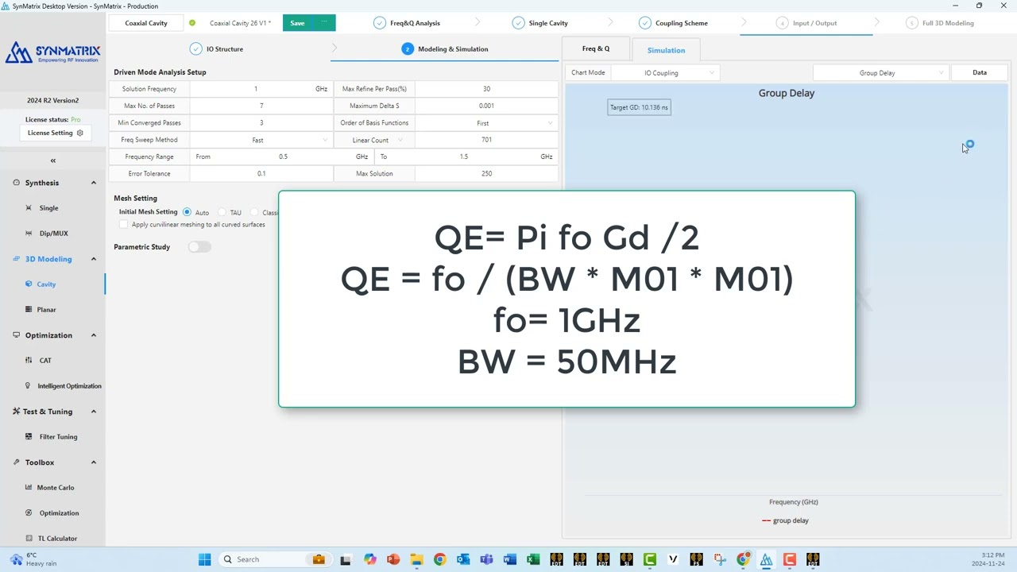The width and height of the screenshot is (1017, 572).
Task: Open the Planar modeling icon
Action: click(x=29, y=310)
